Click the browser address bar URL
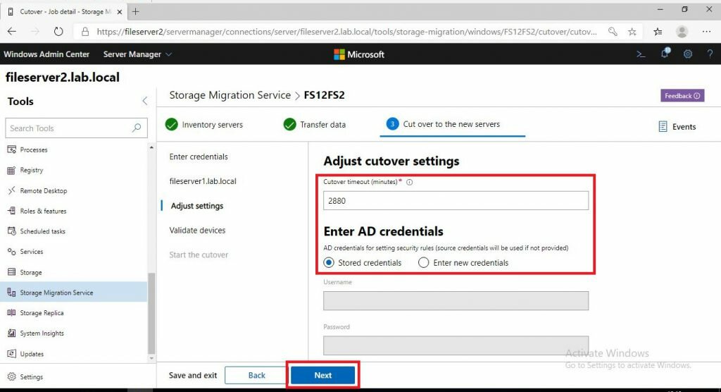The image size is (721, 392). [x=346, y=32]
